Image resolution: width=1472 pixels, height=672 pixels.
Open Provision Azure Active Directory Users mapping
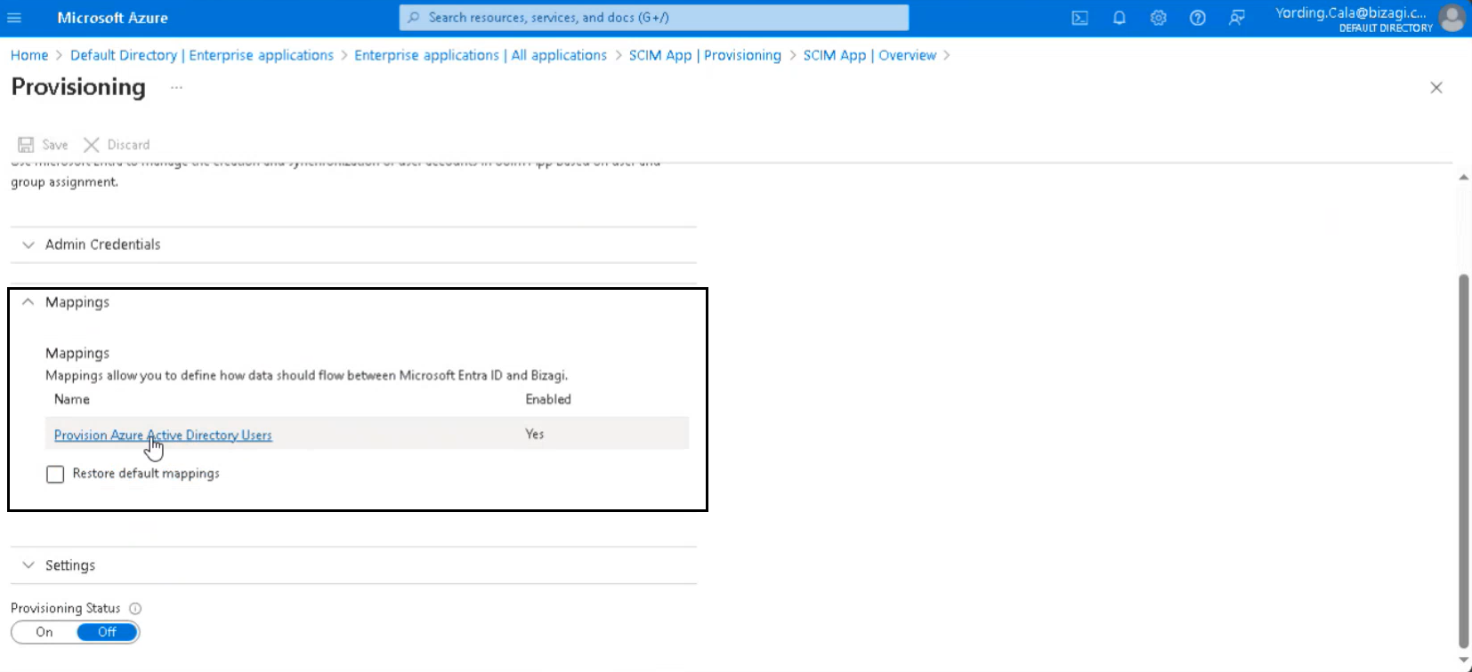163,435
